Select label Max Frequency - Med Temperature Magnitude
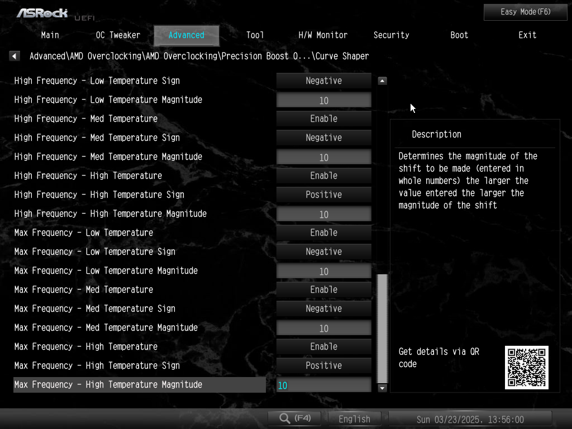 (106, 327)
